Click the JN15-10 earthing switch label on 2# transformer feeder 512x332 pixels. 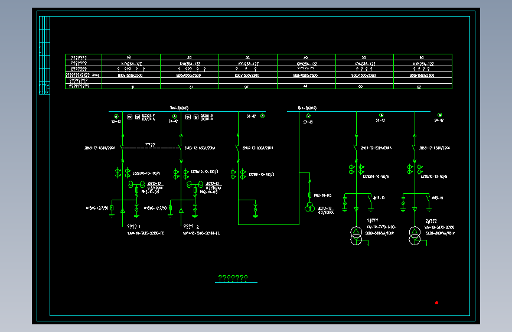pyautogui.click(x=437, y=198)
